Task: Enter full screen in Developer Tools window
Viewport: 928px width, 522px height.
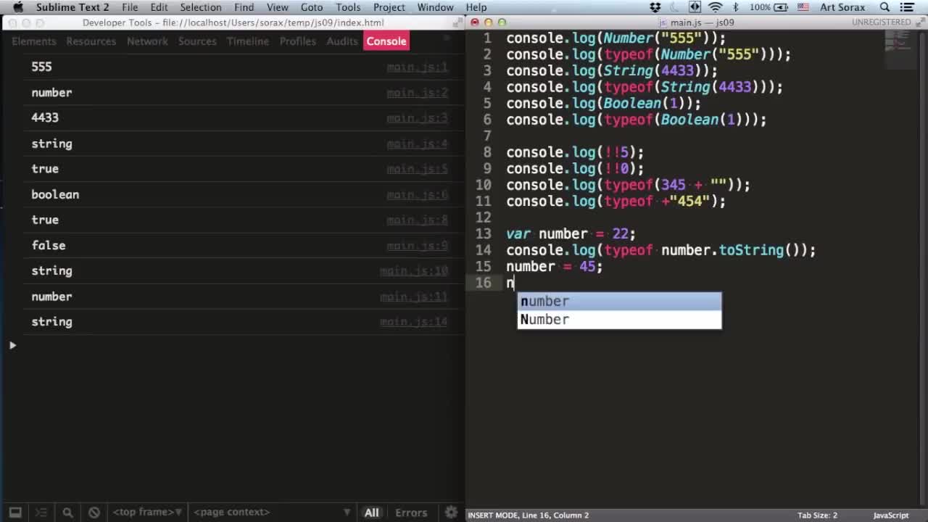Action: click(x=457, y=22)
